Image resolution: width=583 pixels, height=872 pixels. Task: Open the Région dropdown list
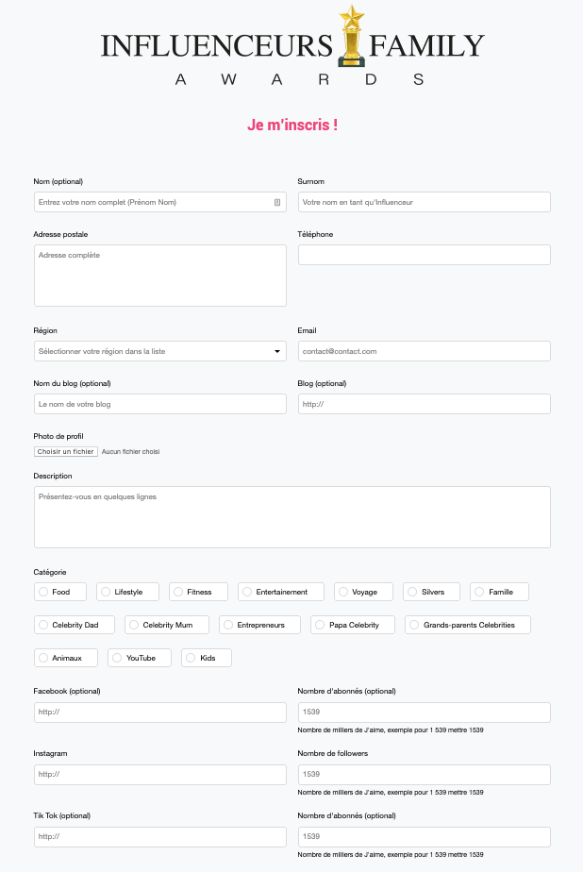pyautogui.click(x=160, y=351)
